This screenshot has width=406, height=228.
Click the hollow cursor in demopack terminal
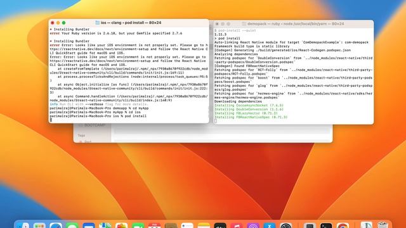coord(216,121)
